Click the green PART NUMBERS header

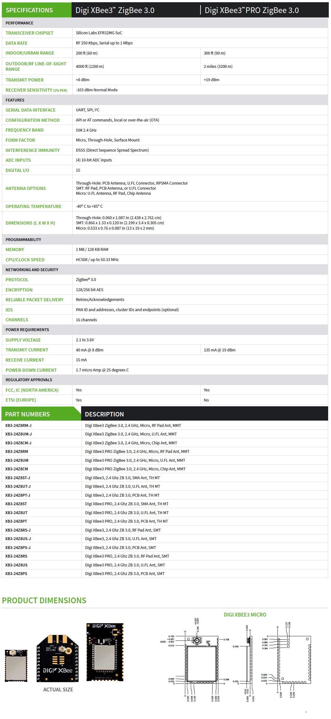(x=28, y=414)
